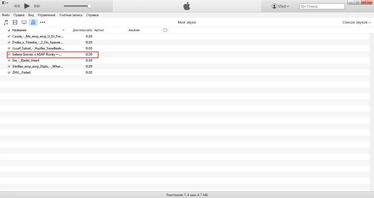Sort by the Артист column header
Image resolution: width=374 pixels, height=198 pixels.
pyautogui.click(x=111, y=30)
